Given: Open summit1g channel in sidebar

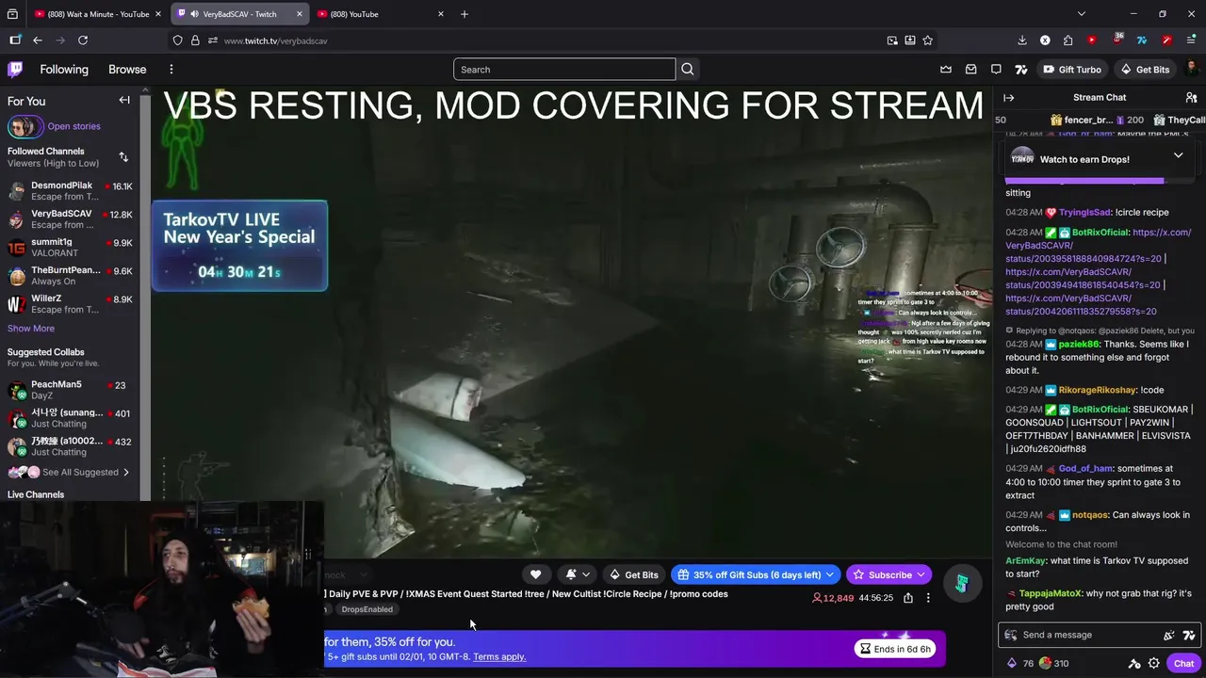Looking at the screenshot, I should tap(70, 248).
